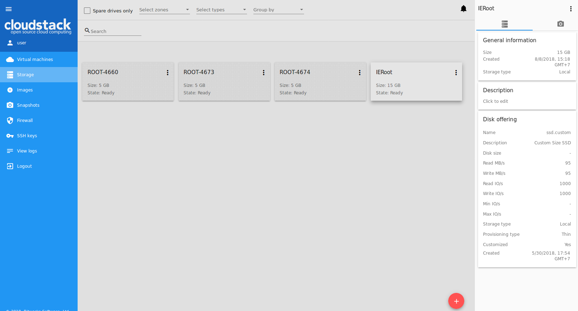Open SSH keys menu item
The height and width of the screenshot is (311, 578).
point(39,136)
